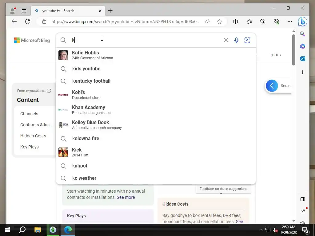Open the sidebar Search icon
Viewport: 315px width, 236px height.
(303, 34)
